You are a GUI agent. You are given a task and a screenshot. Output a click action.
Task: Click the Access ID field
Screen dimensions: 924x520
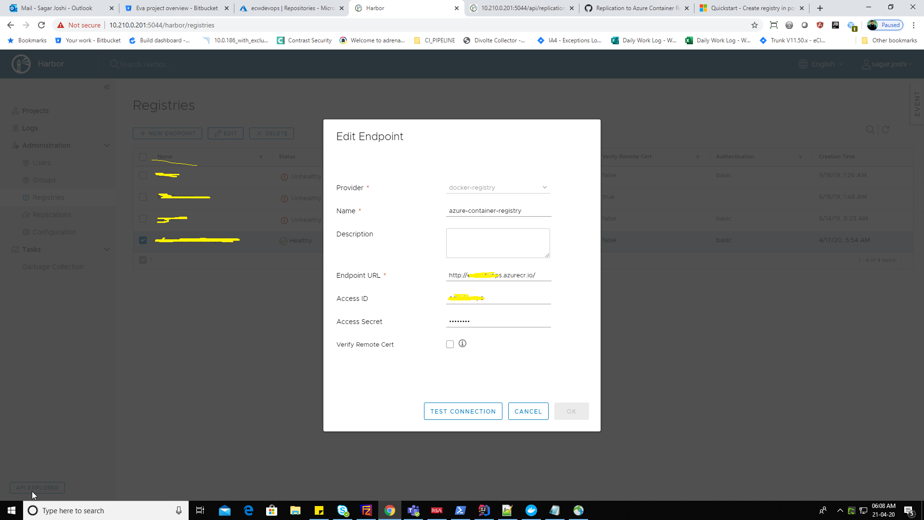(x=498, y=299)
